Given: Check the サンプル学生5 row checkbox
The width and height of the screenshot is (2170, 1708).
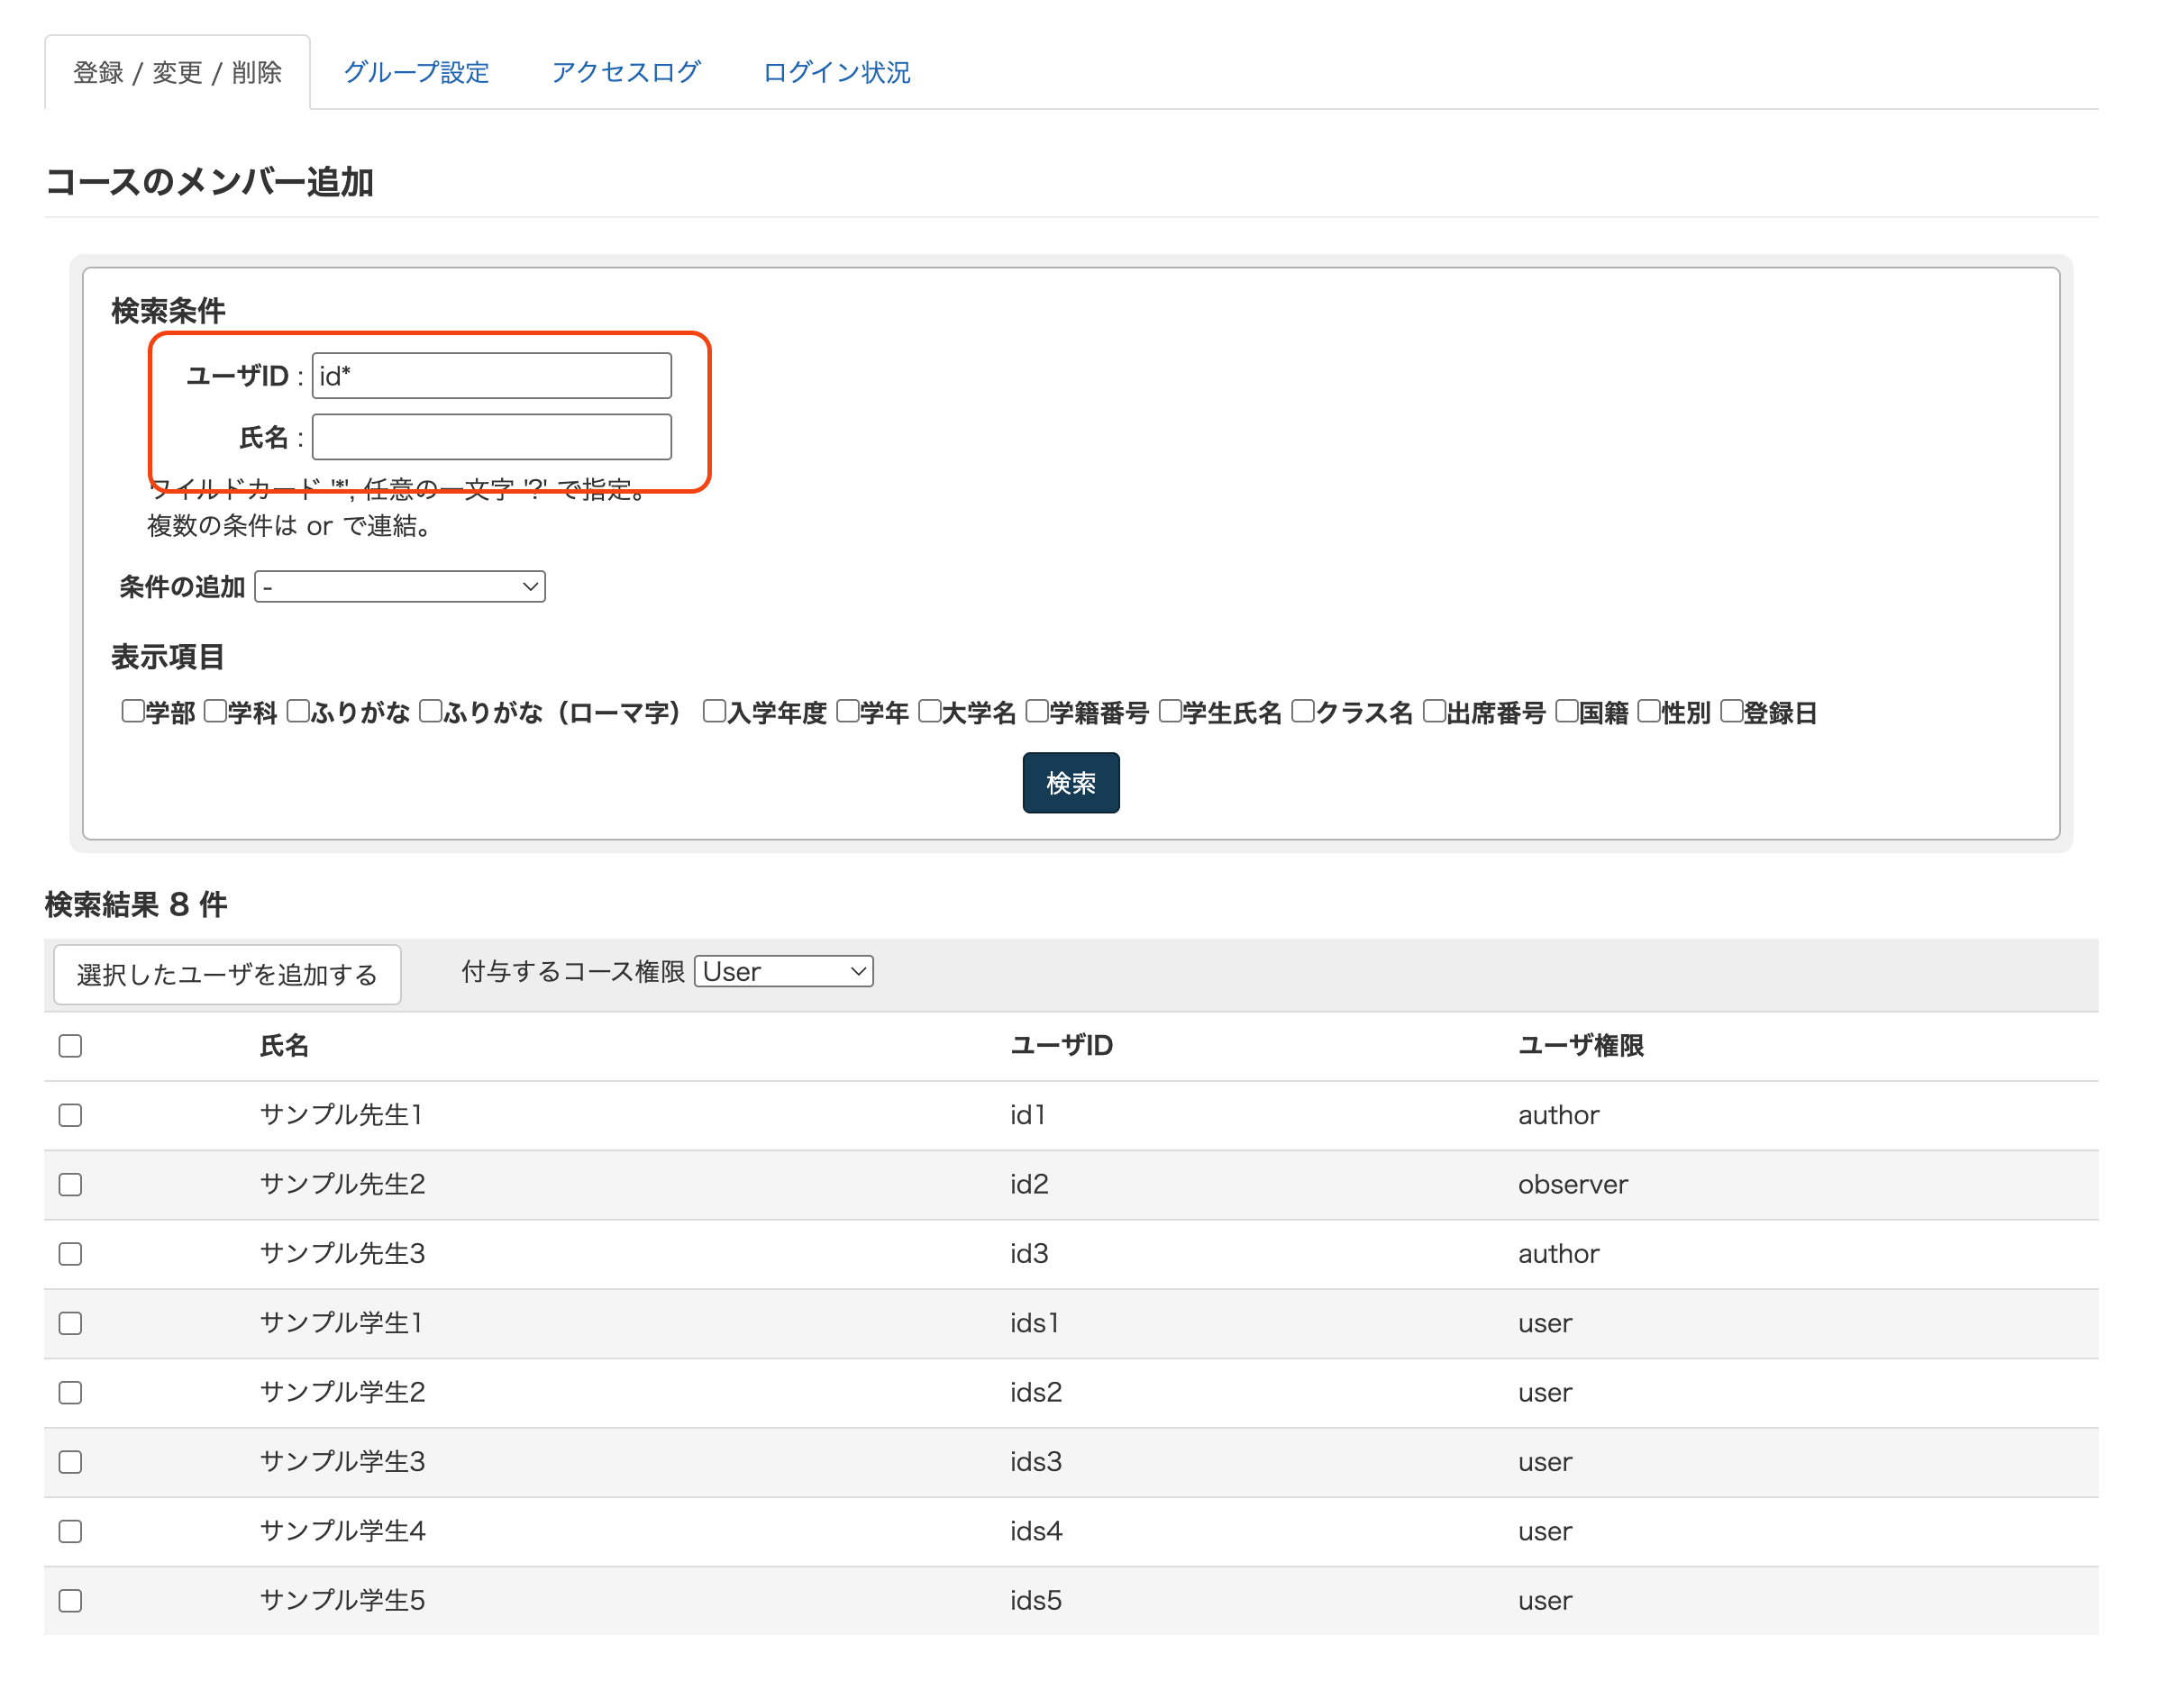Looking at the screenshot, I should [x=70, y=1601].
